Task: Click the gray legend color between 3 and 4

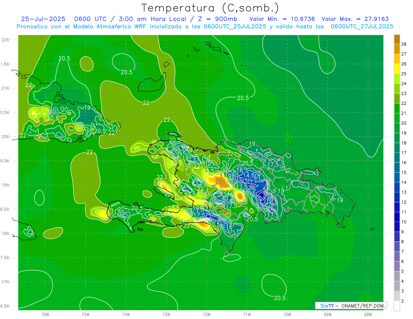Action: coord(397,286)
